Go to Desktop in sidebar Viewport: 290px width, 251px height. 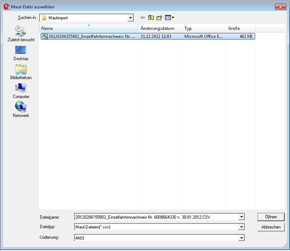click(21, 53)
